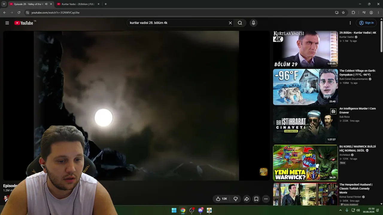The image size is (383, 215).
Task: Open Chrome media controls icon
Action: (364, 13)
